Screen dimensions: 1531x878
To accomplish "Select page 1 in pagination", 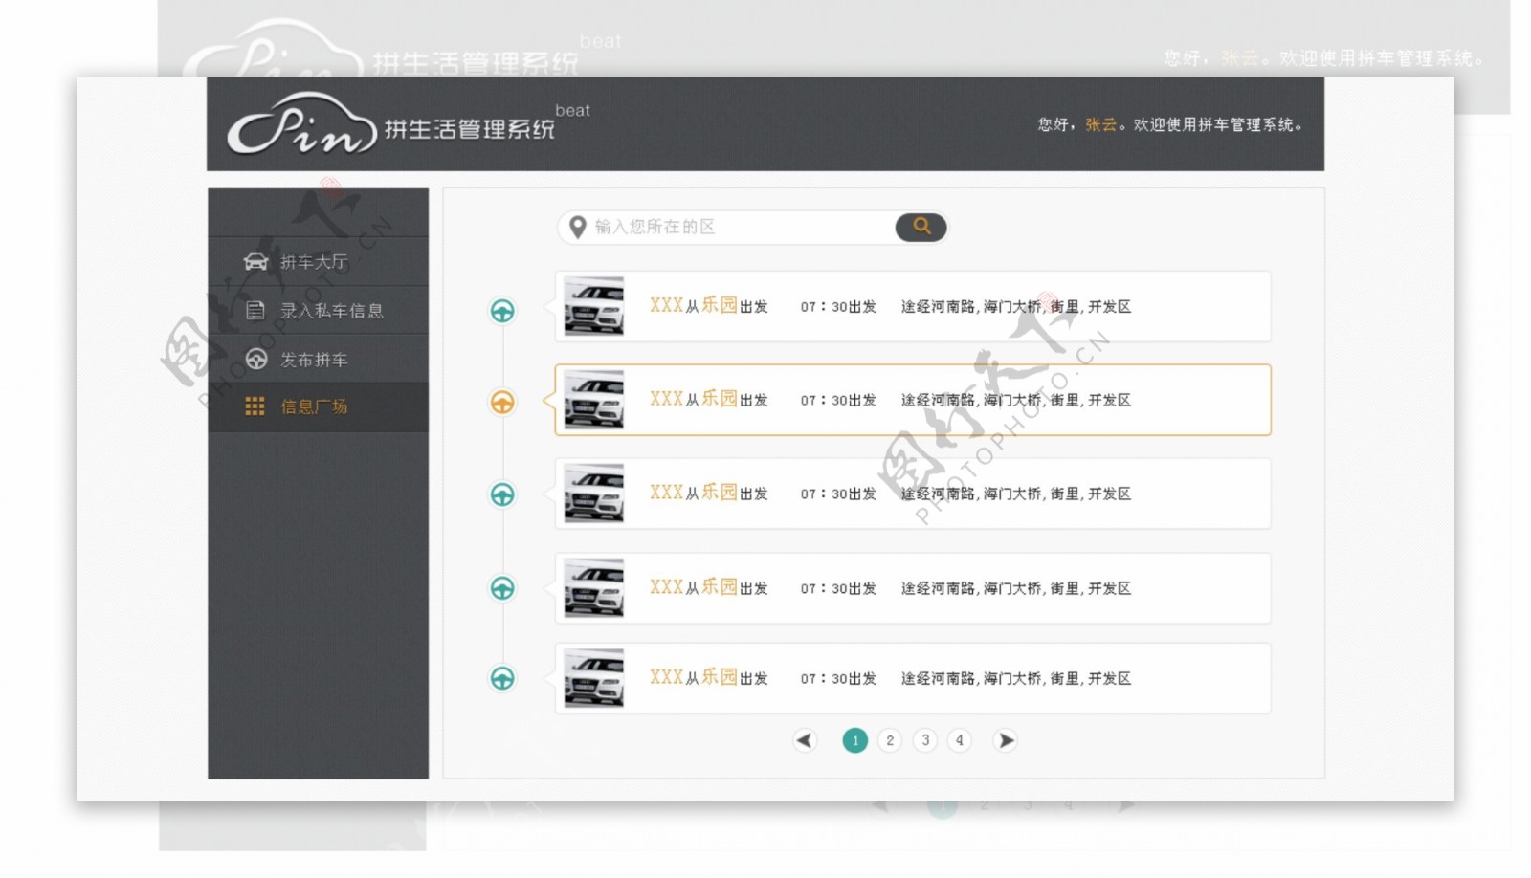I will coord(854,740).
